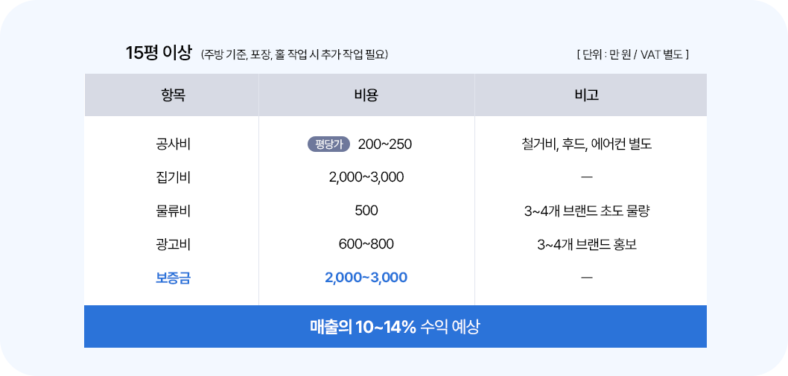Click the blue 매출의 10~14% 수익 예상 banner

point(395,327)
